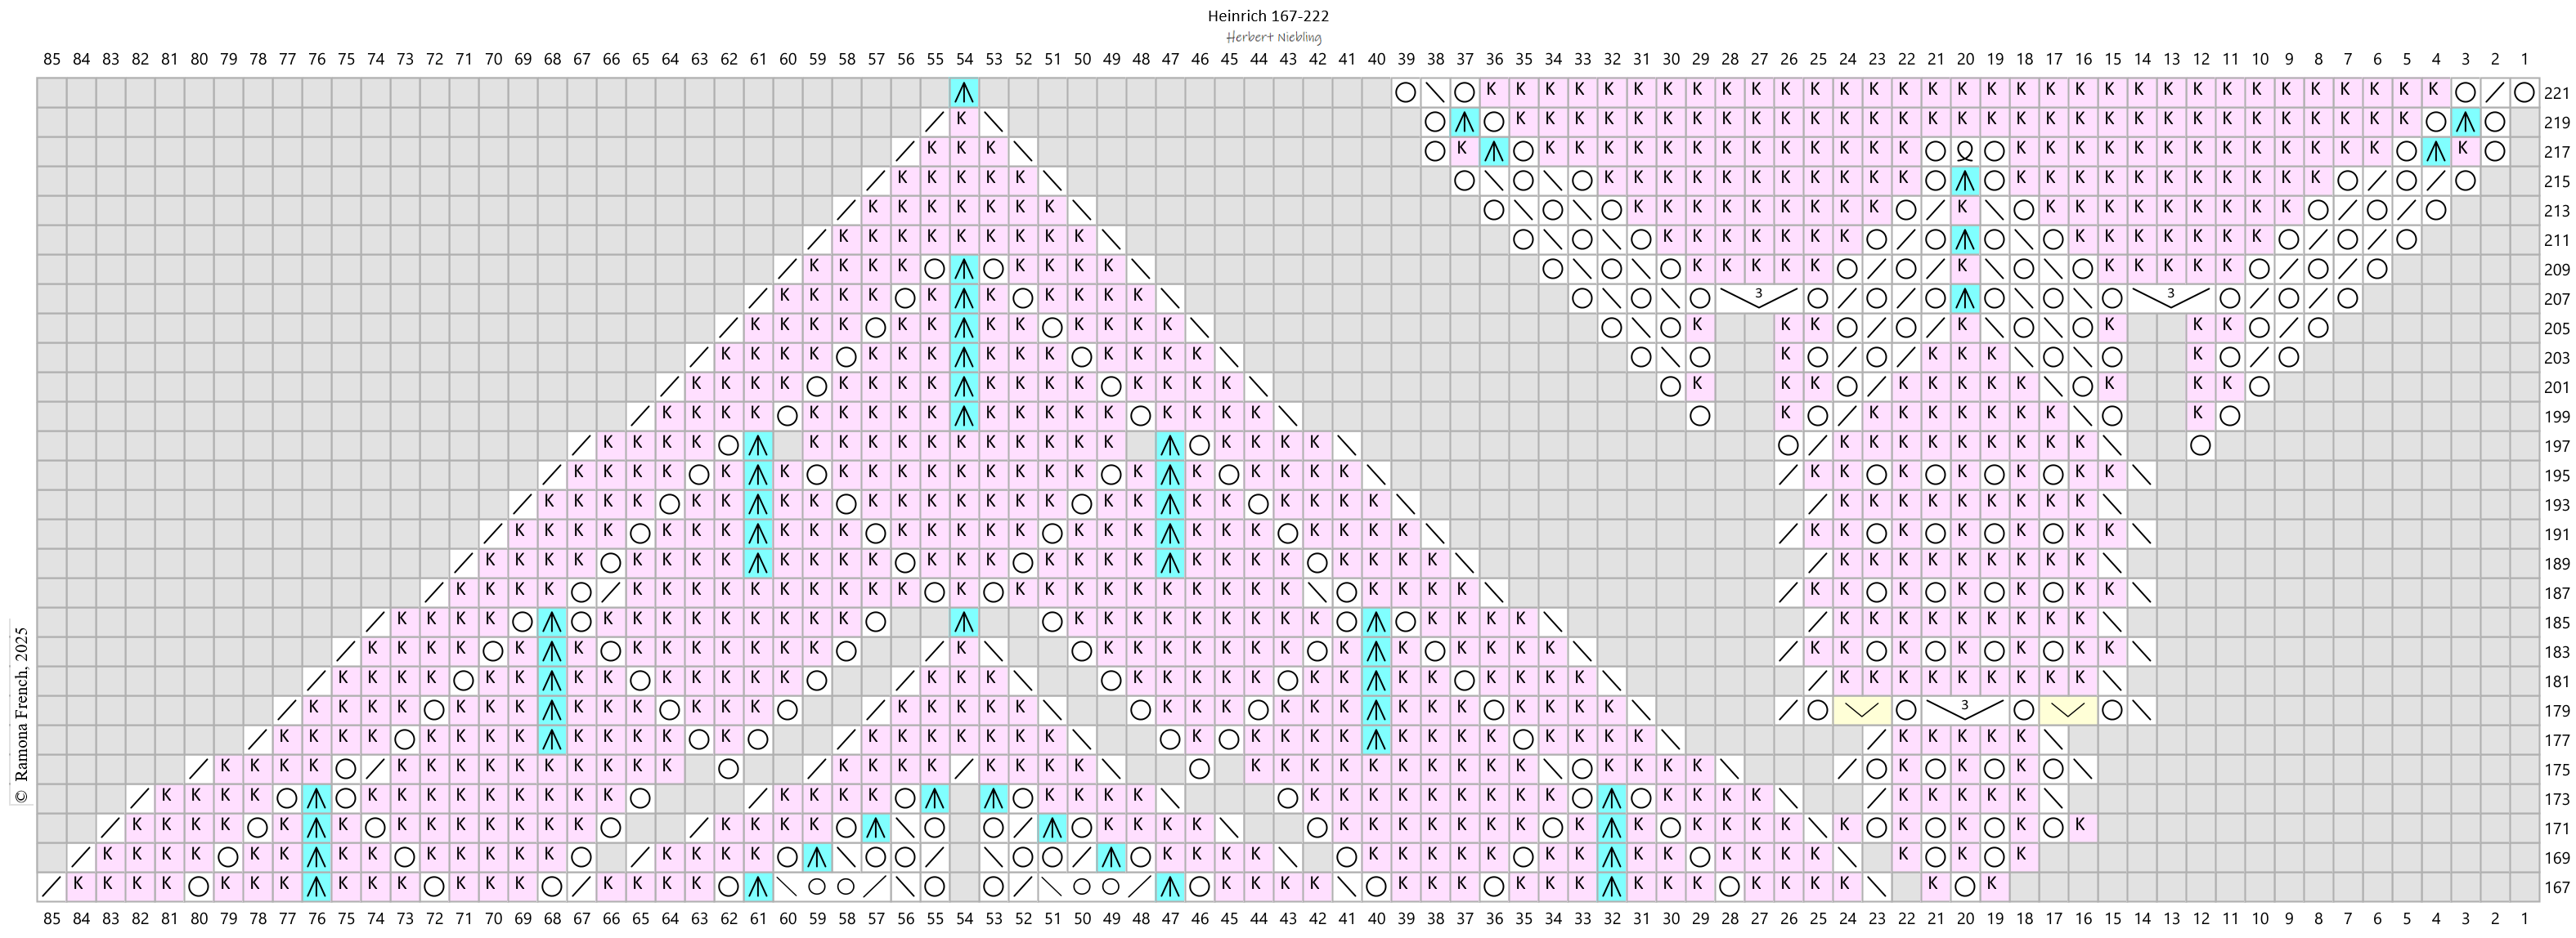
Task: Click the slash symbol in row 167, column 85
Action: tap(52, 886)
